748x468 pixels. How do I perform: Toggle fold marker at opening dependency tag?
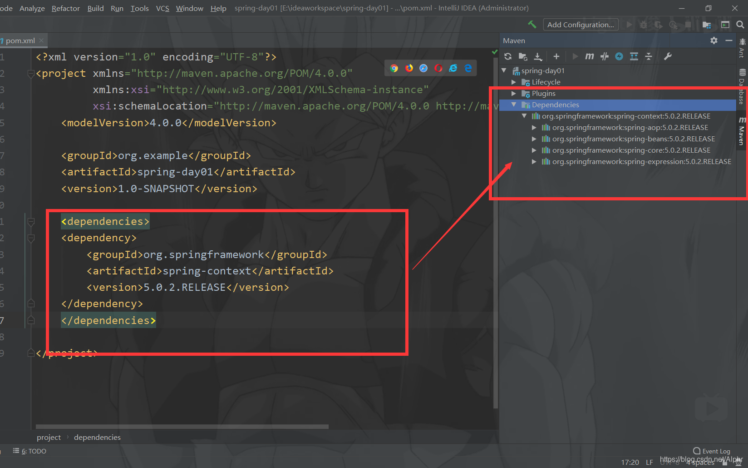pos(31,238)
